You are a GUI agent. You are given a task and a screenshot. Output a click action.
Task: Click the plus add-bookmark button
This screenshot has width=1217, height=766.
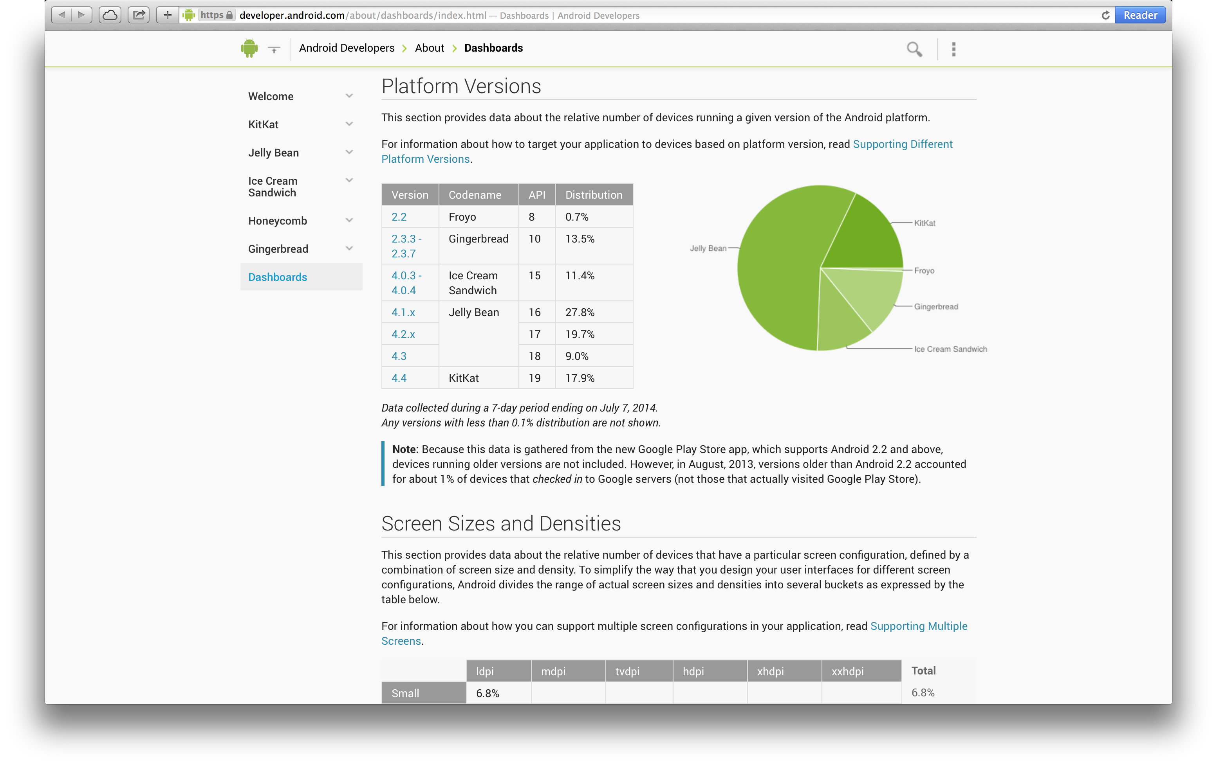(x=167, y=14)
